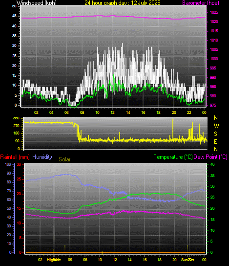Click the "Barometer (hpa)" axis title
The image size is (229, 266).
[201, 3]
